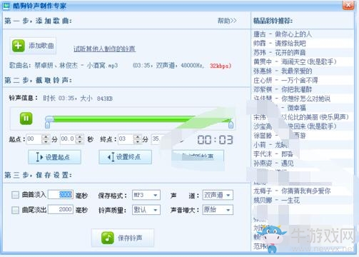Screen dimensions: 359x257
Task: Click the 设置终点 set end point button
Action: [125, 157]
